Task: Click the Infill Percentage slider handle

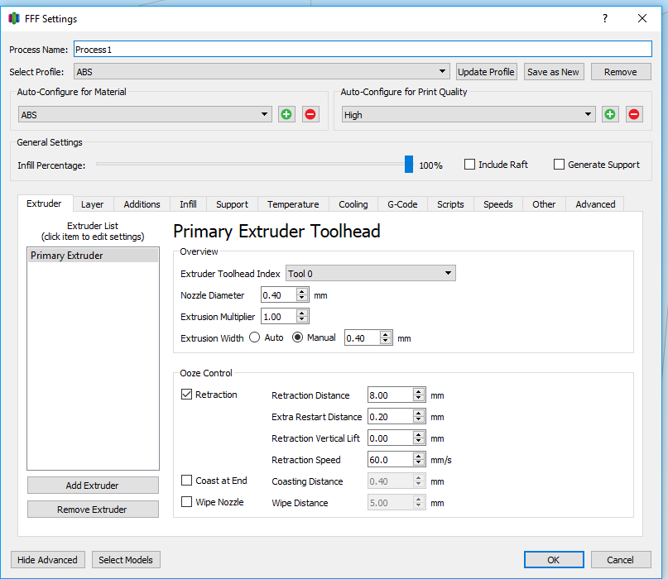Action: 409,164
